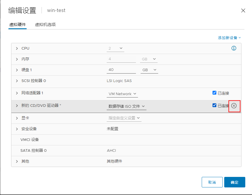
Task: Expand the SCSI 控制器 0 row
Action: pyautogui.click(x=17, y=81)
